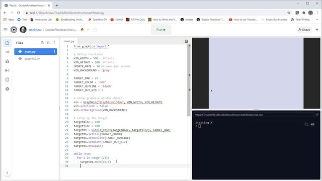
Task: Open the Chrome three-dot menu
Action: point(317,13)
